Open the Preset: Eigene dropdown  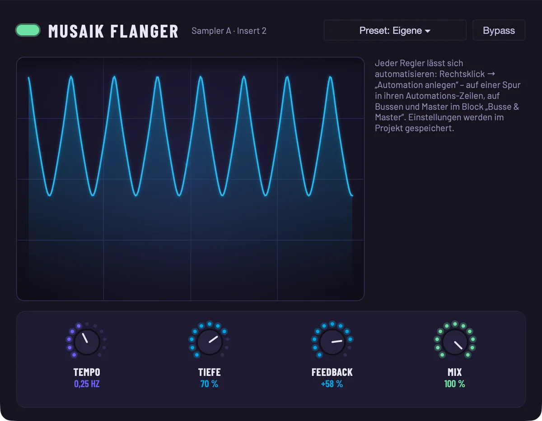[x=395, y=30]
